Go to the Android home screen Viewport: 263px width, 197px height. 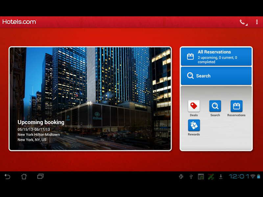click(x=24, y=177)
